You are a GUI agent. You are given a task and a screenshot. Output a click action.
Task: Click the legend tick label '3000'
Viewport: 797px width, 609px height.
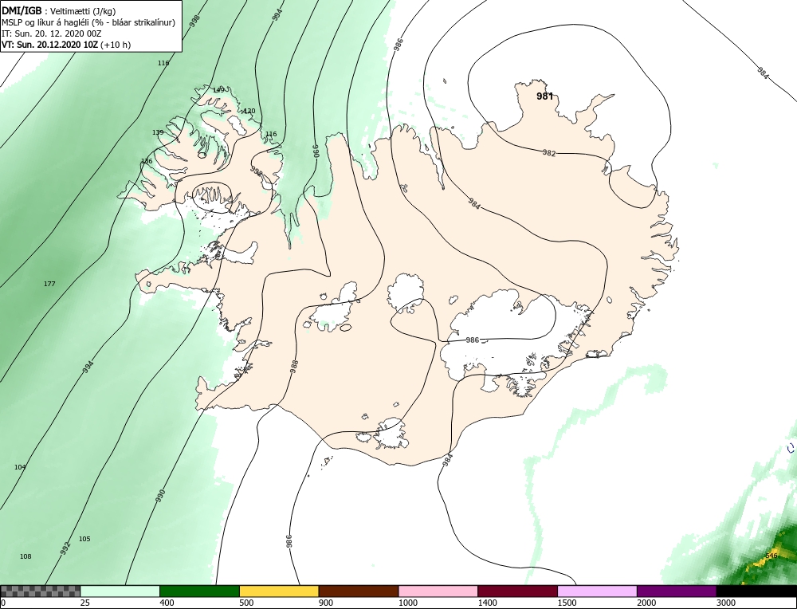pos(726,603)
